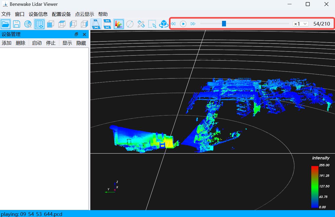Switch to the front-face cube view
335x217 pixels.
click(x=51, y=24)
